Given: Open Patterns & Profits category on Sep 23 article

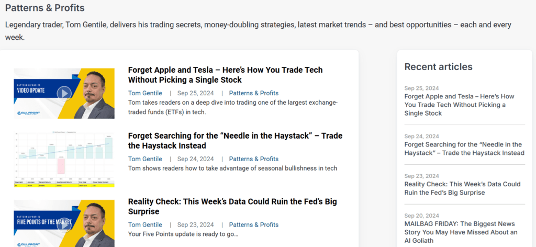Looking at the screenshot, I should [x=254, y=225].
